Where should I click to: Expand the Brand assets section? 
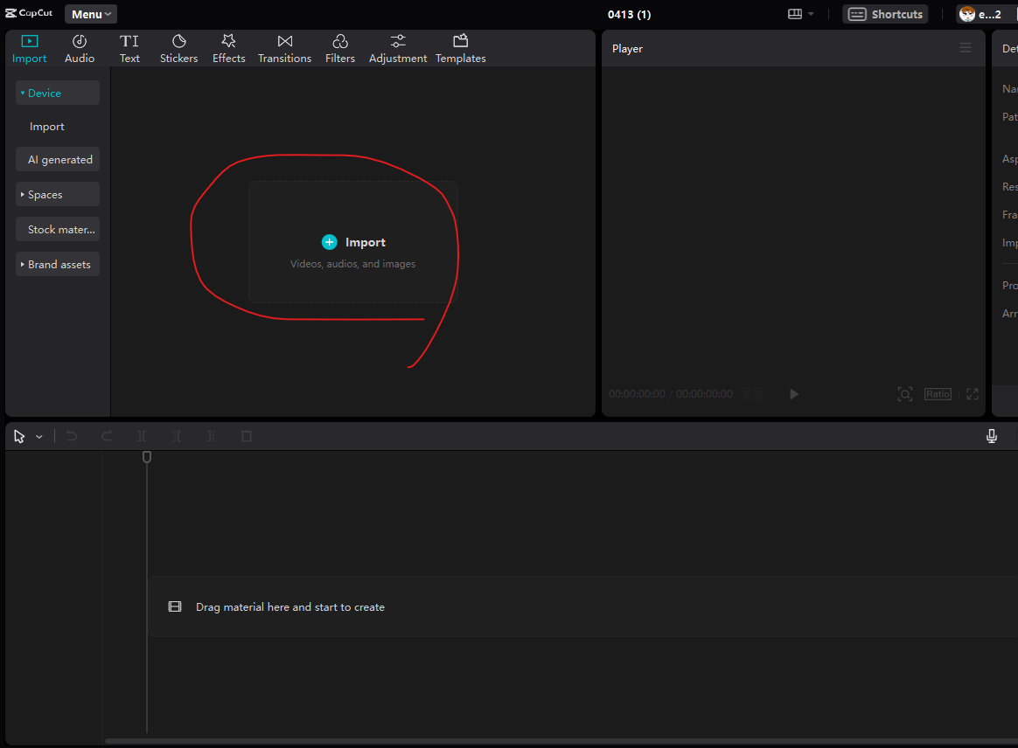(58, 265)
